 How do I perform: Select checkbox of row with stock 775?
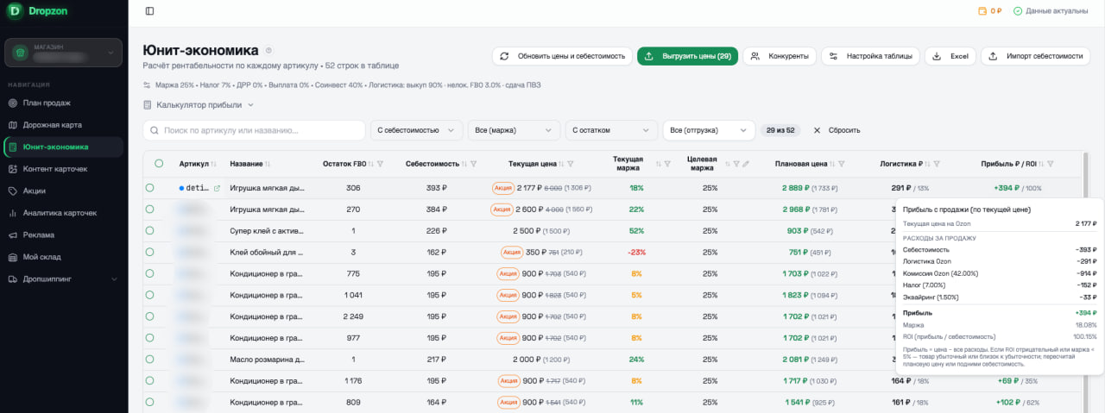coord(149,273)
